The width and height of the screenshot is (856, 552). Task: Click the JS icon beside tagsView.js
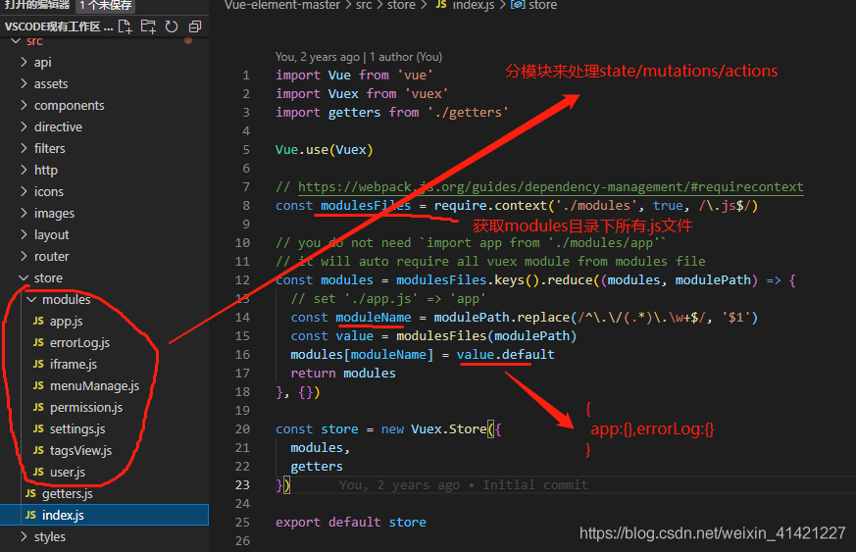point(38,450)
